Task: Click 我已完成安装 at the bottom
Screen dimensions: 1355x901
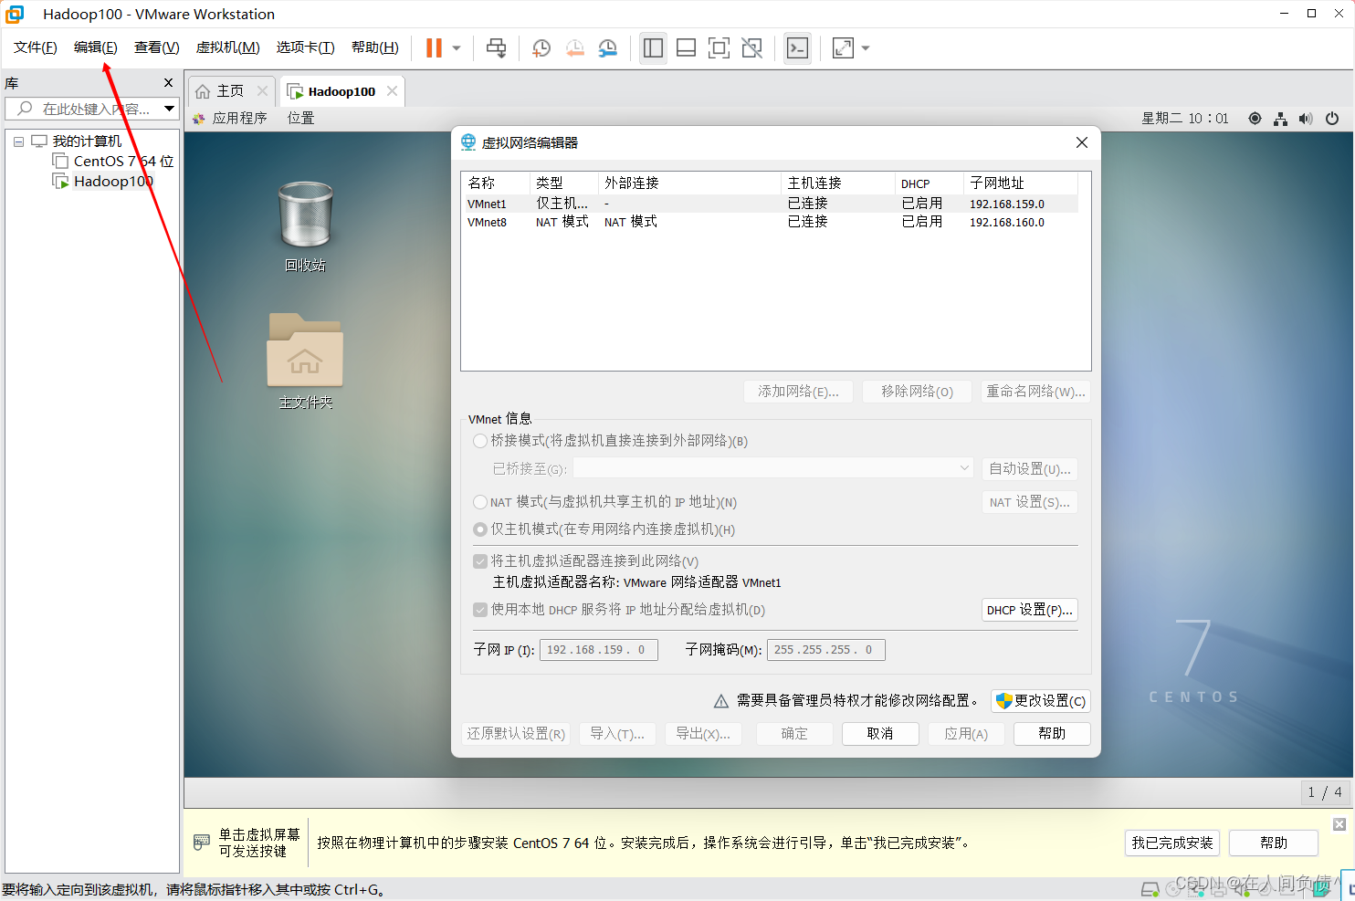Action: pos(1172,843)
